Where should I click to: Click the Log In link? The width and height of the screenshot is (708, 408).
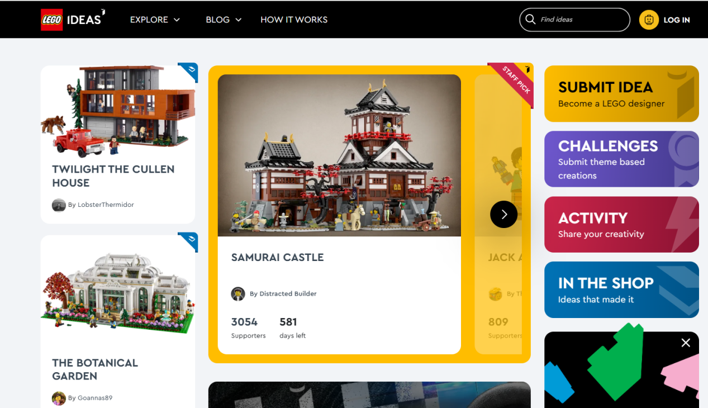coord(677,20)
